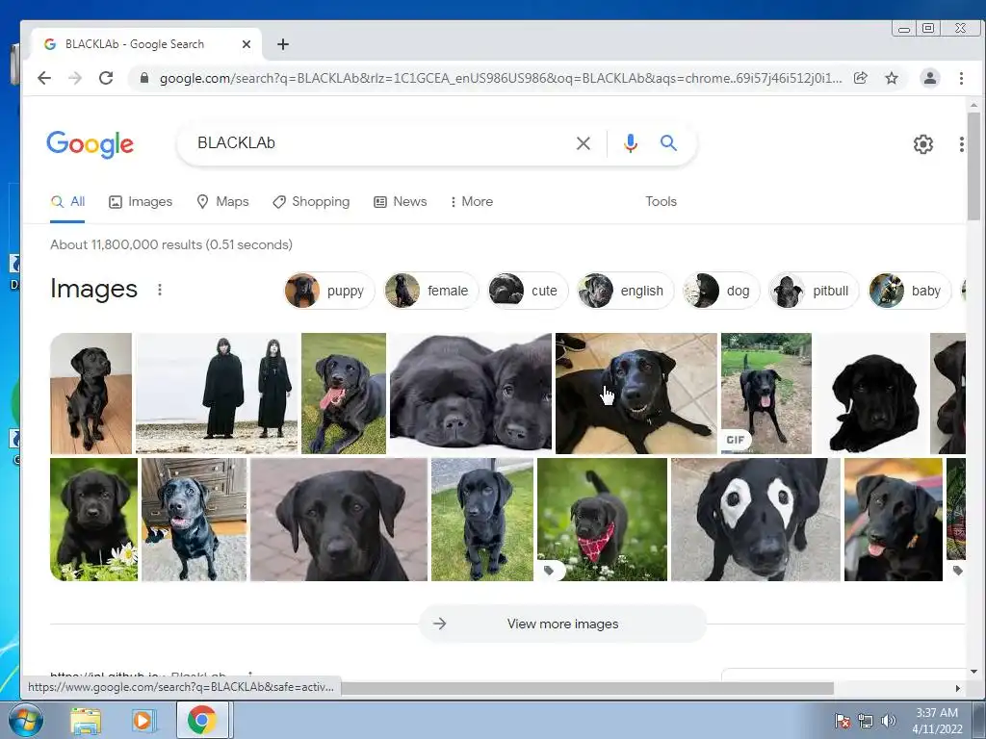This screenshot has height=739, width=986.
Task: Open the lab with white eye patches image
Action: tap(756, 520)
